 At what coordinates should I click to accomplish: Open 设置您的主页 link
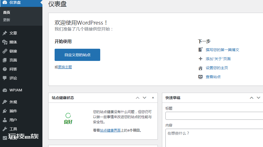click(217, 68)
